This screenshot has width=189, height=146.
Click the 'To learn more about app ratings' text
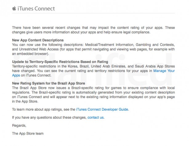[x=37, y=109]
